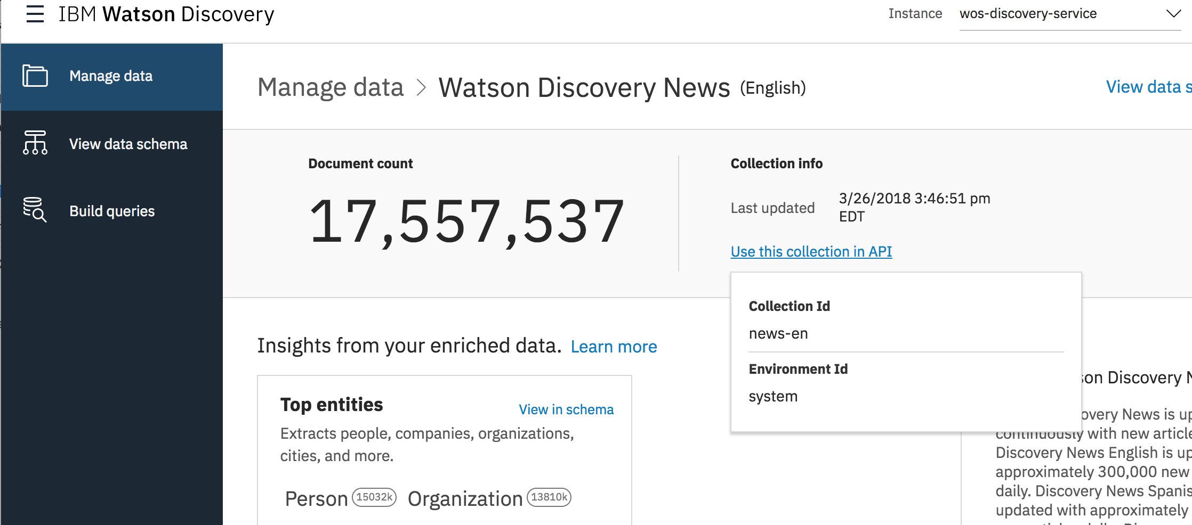Select Build queries in sidebar
Image resolution: width=1192 pixels, height=525 pixels.
click(x=111, y=211)
